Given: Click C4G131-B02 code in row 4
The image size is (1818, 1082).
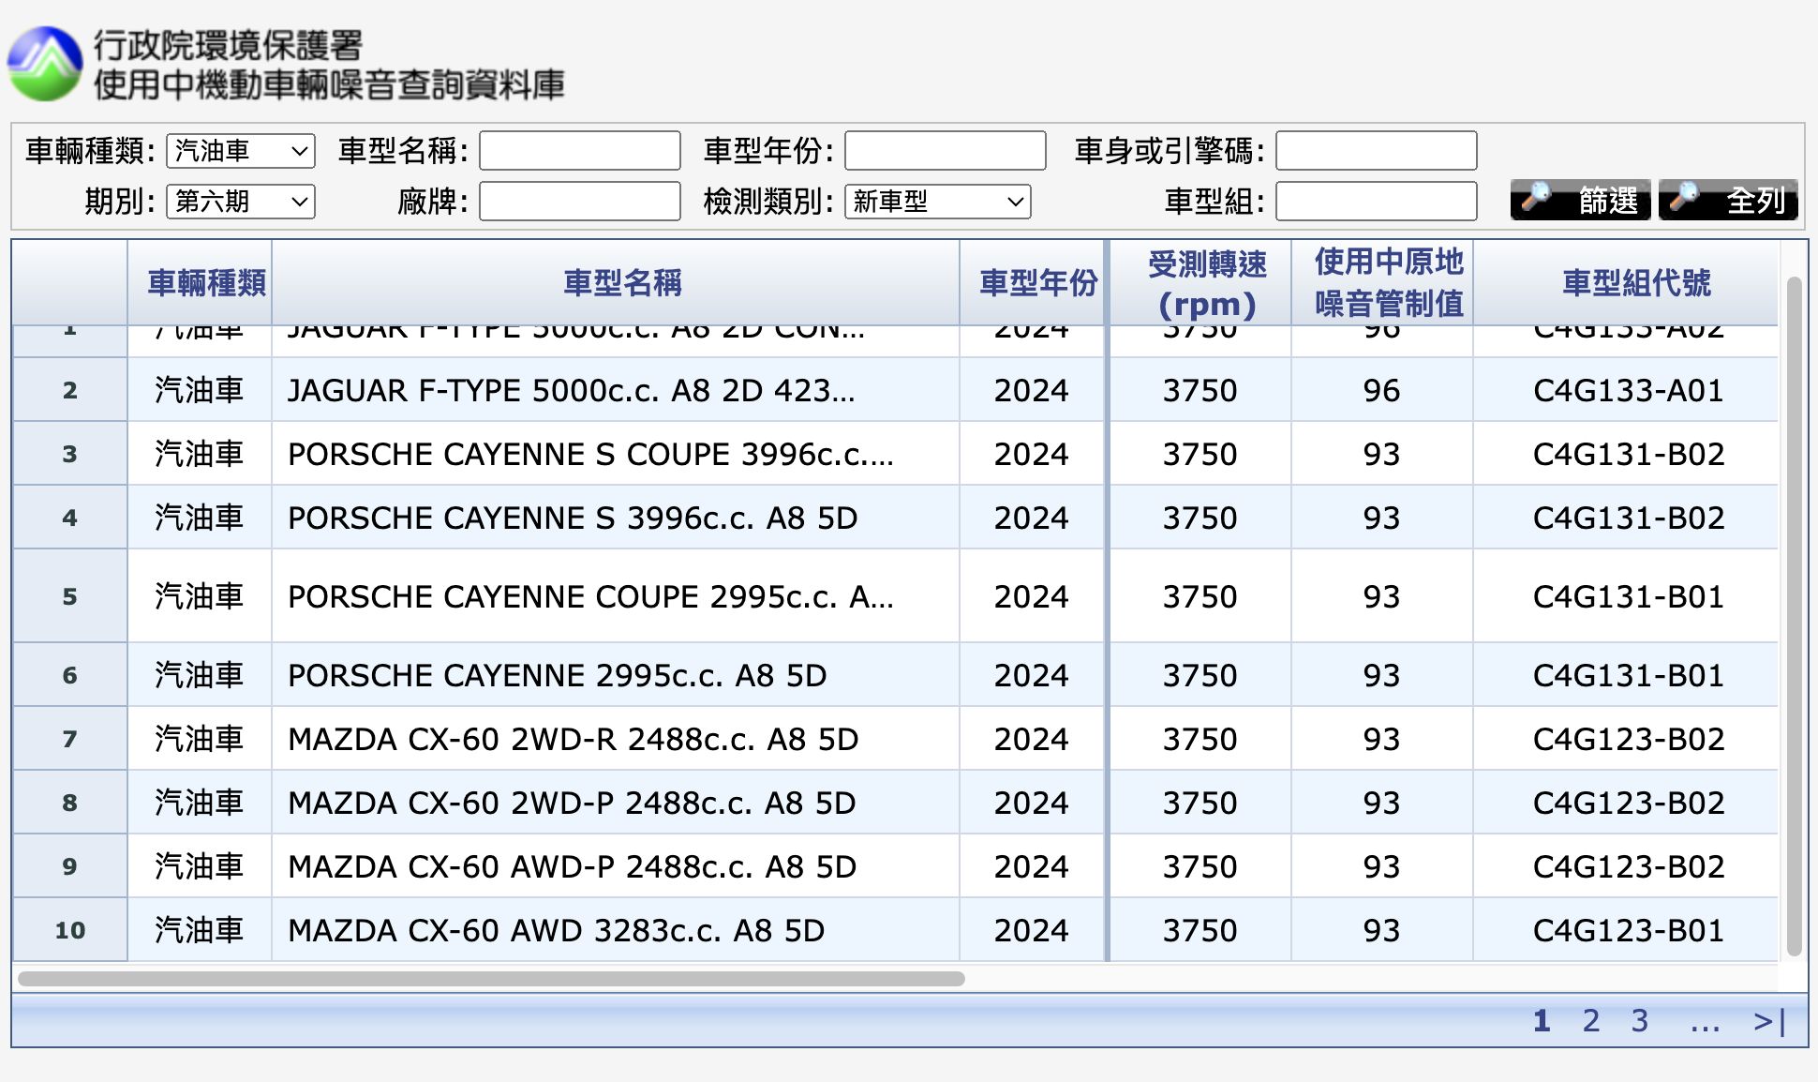Looking at the screenshot, I should click(1628, 518).
